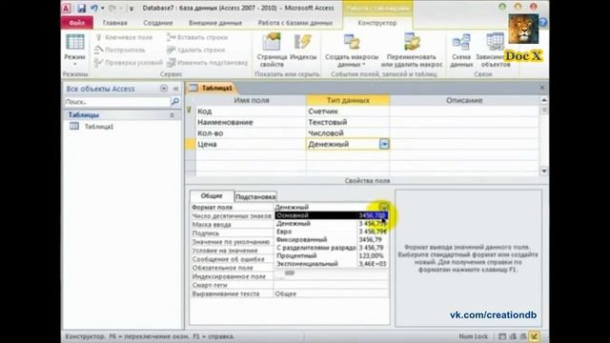
Task: Choose Процентный format from list
Action: click(332, 255)
